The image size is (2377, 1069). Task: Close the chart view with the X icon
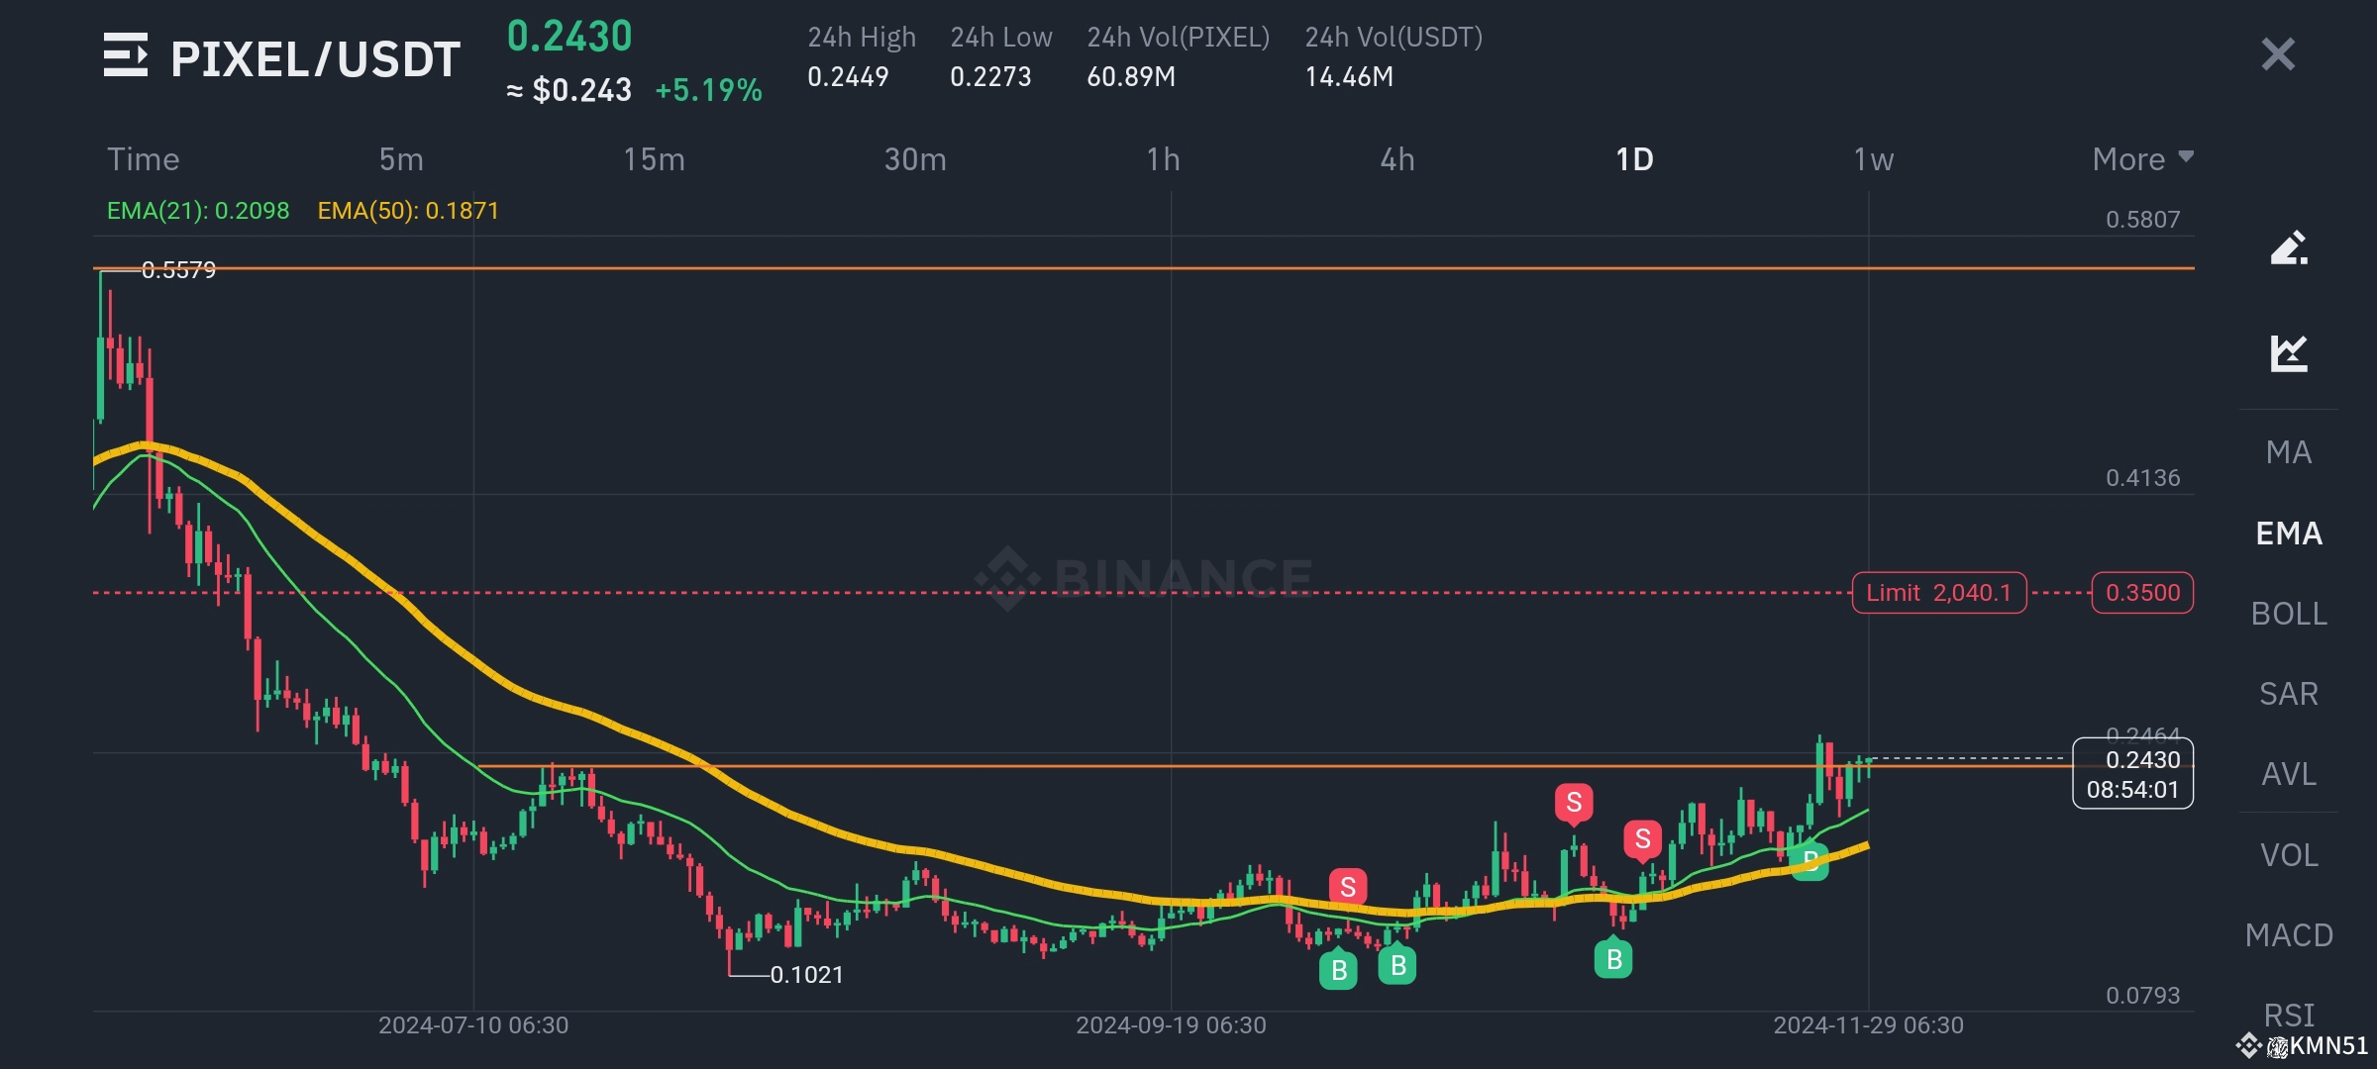coord(2279,54)
